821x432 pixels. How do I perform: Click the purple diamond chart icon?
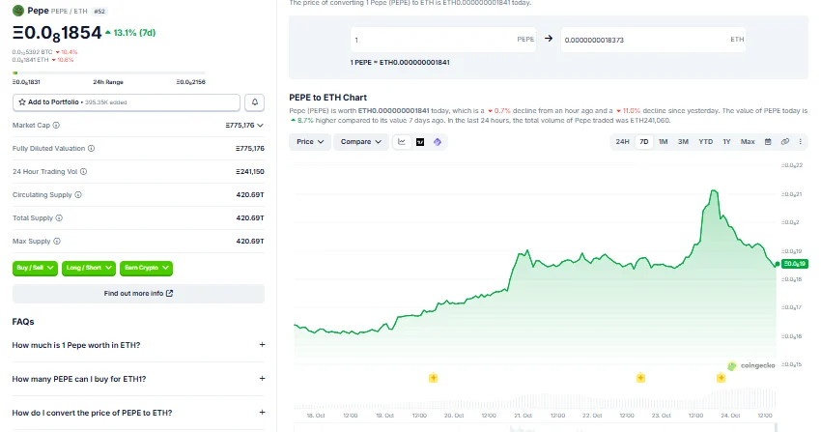pos(438,142)
